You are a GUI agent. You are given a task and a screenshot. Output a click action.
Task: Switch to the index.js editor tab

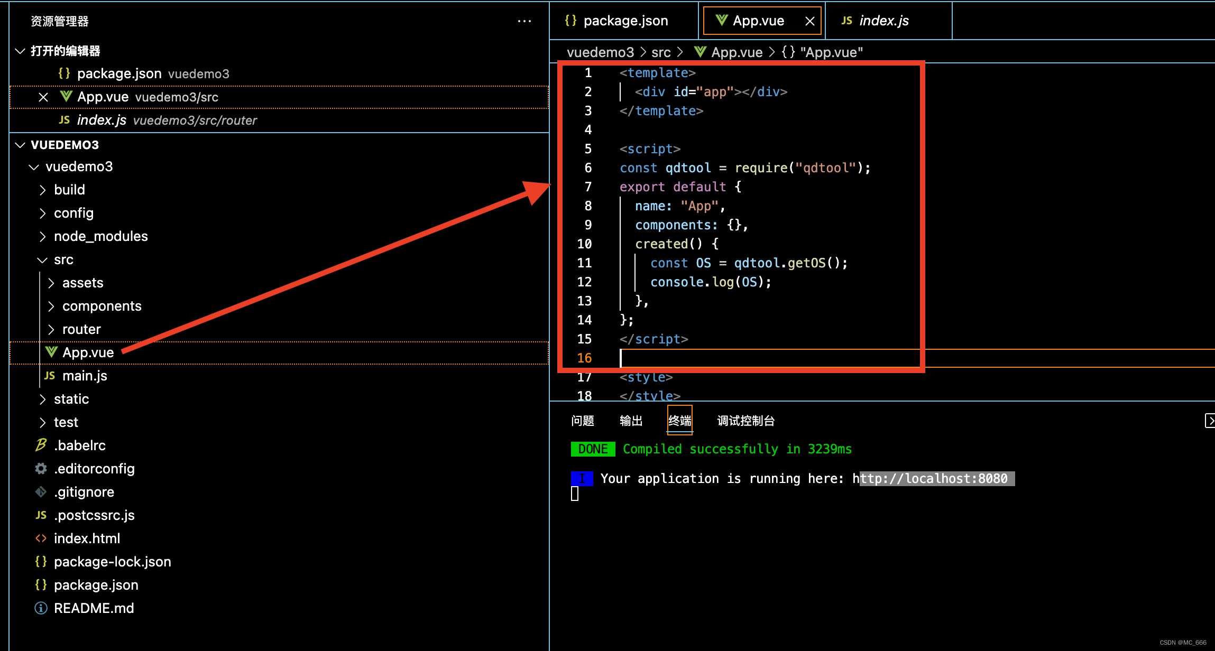(889, 21)
